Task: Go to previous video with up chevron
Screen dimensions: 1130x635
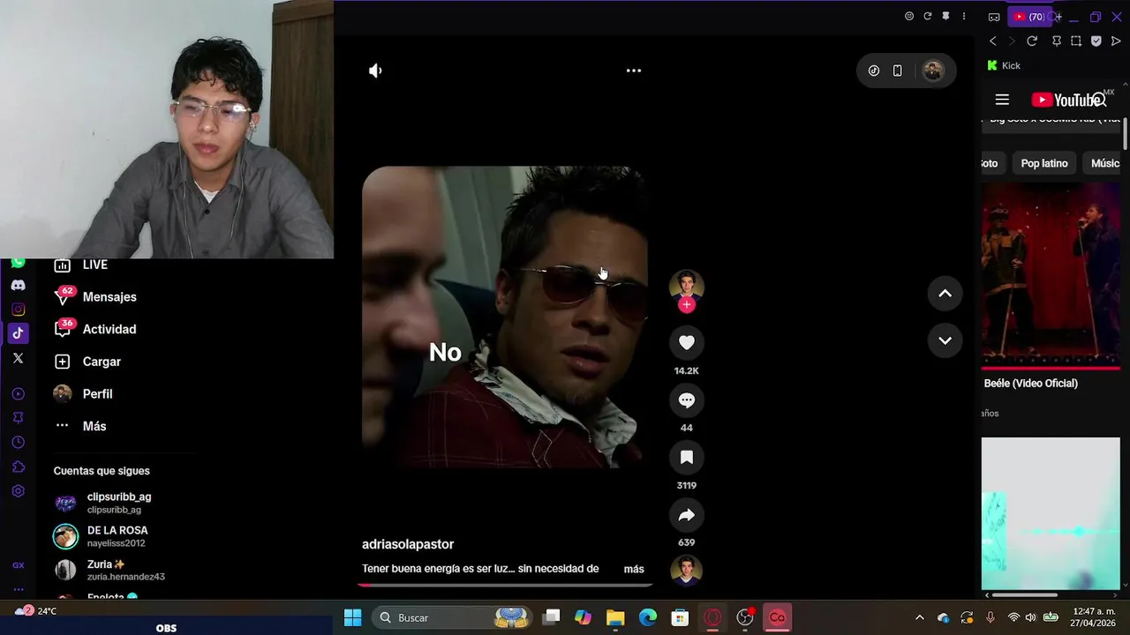Action: click(x=945, y=294)
